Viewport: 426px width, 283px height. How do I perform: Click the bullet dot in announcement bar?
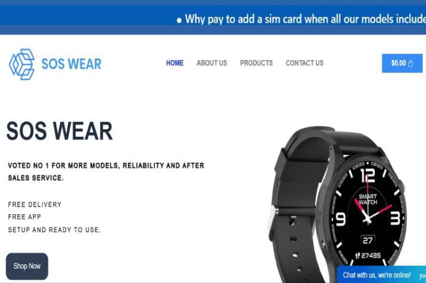tap(179, 20)
